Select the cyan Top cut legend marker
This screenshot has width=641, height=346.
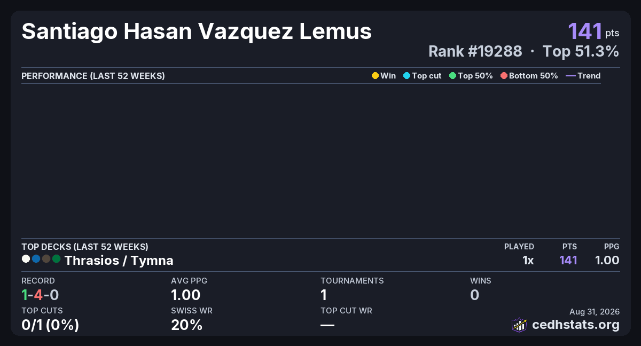[407, 76]
